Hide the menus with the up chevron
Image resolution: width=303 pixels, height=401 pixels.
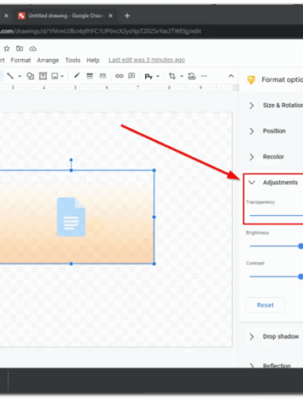(x=231, y=76)
